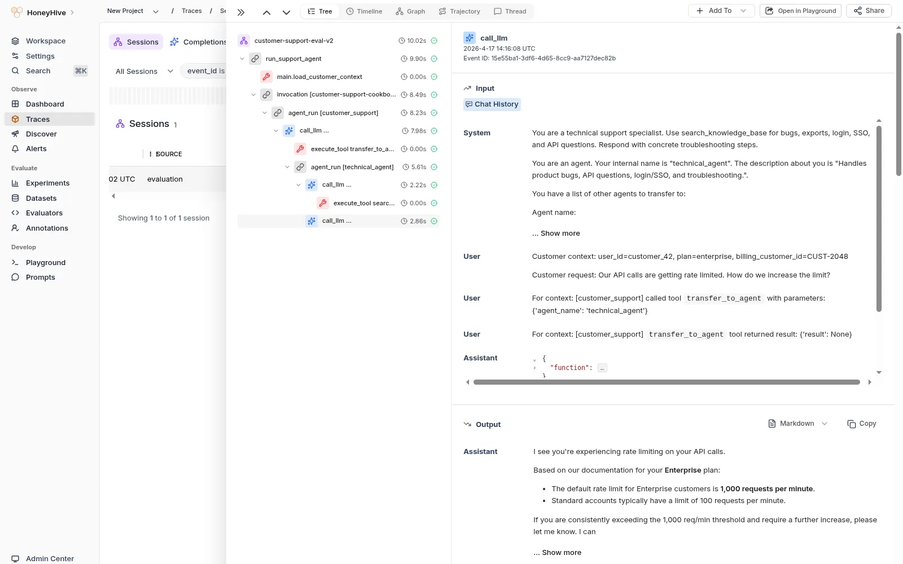
Task: Click the horizontal scrollbar under chat history
Action: point(667,382)
